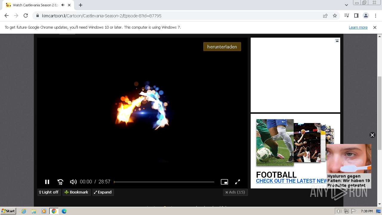Open the Football latest news link
Image resolution: width=382 pixels, height=215 pixels.
pos(292,181)
